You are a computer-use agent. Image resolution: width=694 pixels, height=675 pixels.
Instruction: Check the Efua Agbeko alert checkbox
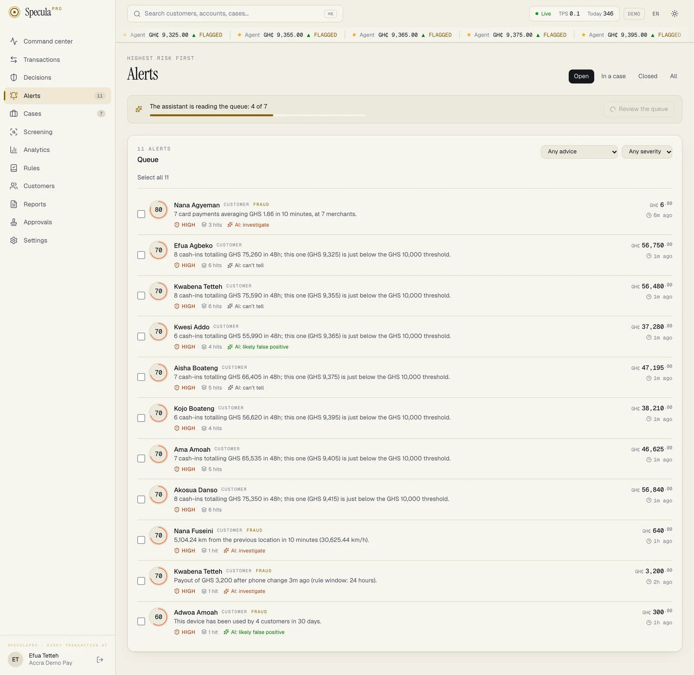141,255
